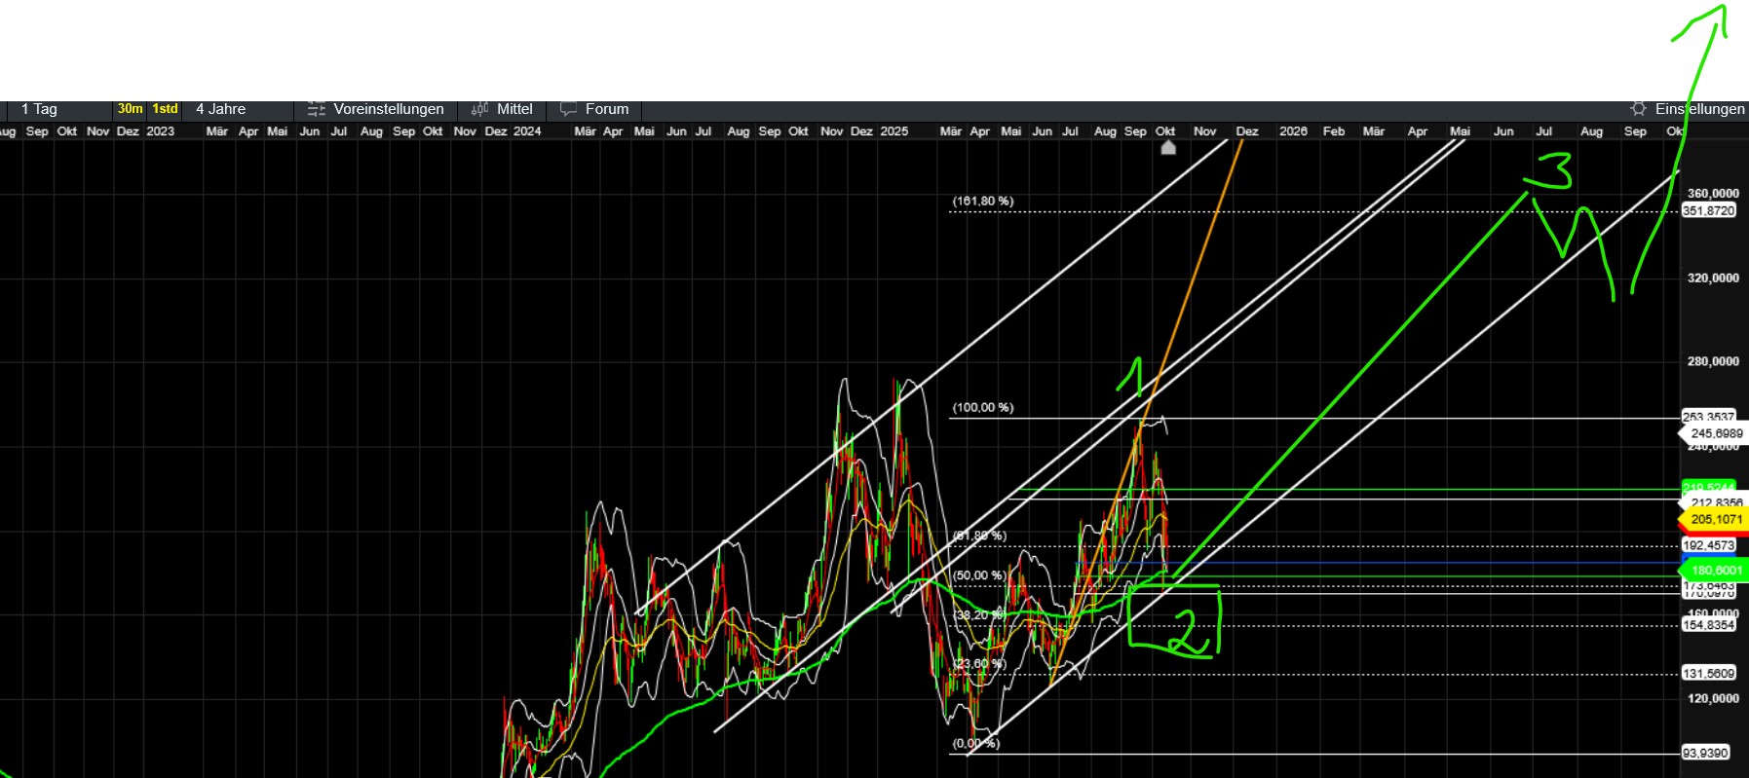1749x778 pixels.
Task: Click the Mittel candlestick chart icon
Action: pyautogui.click(x=479, y=109)
